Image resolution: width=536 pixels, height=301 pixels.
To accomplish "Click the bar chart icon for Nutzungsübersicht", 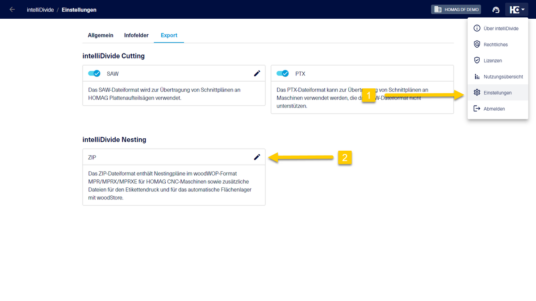I will (x=477, y=76).
